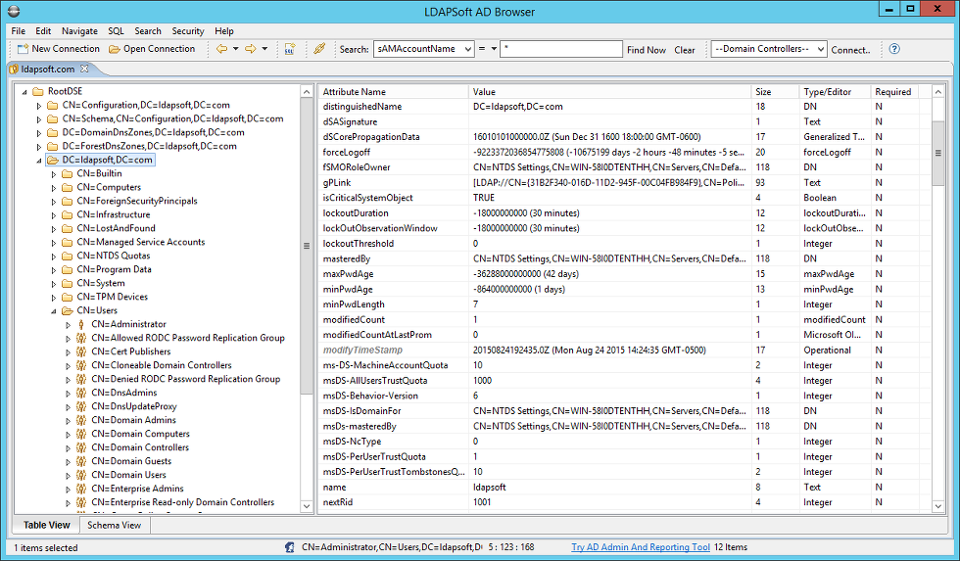Open help with the question mark icon

pos(894,49)
